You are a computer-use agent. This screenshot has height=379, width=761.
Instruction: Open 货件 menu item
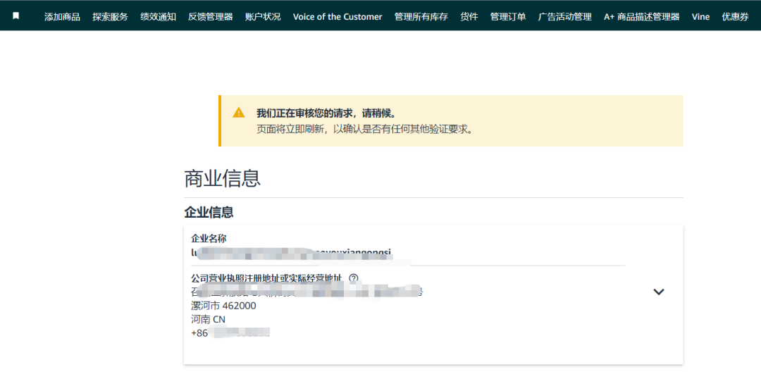[469, 17]
